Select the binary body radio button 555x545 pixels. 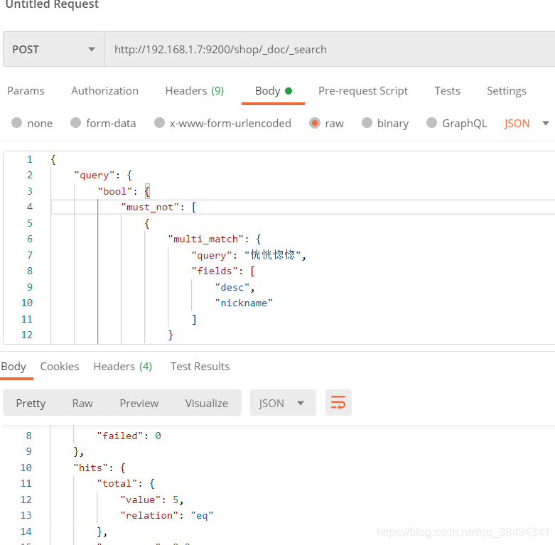(367, 123)
